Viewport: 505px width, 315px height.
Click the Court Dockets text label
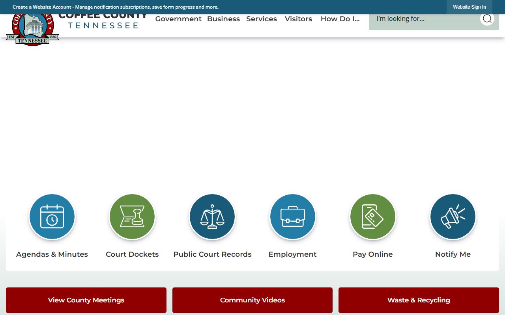tap(132, 254)
